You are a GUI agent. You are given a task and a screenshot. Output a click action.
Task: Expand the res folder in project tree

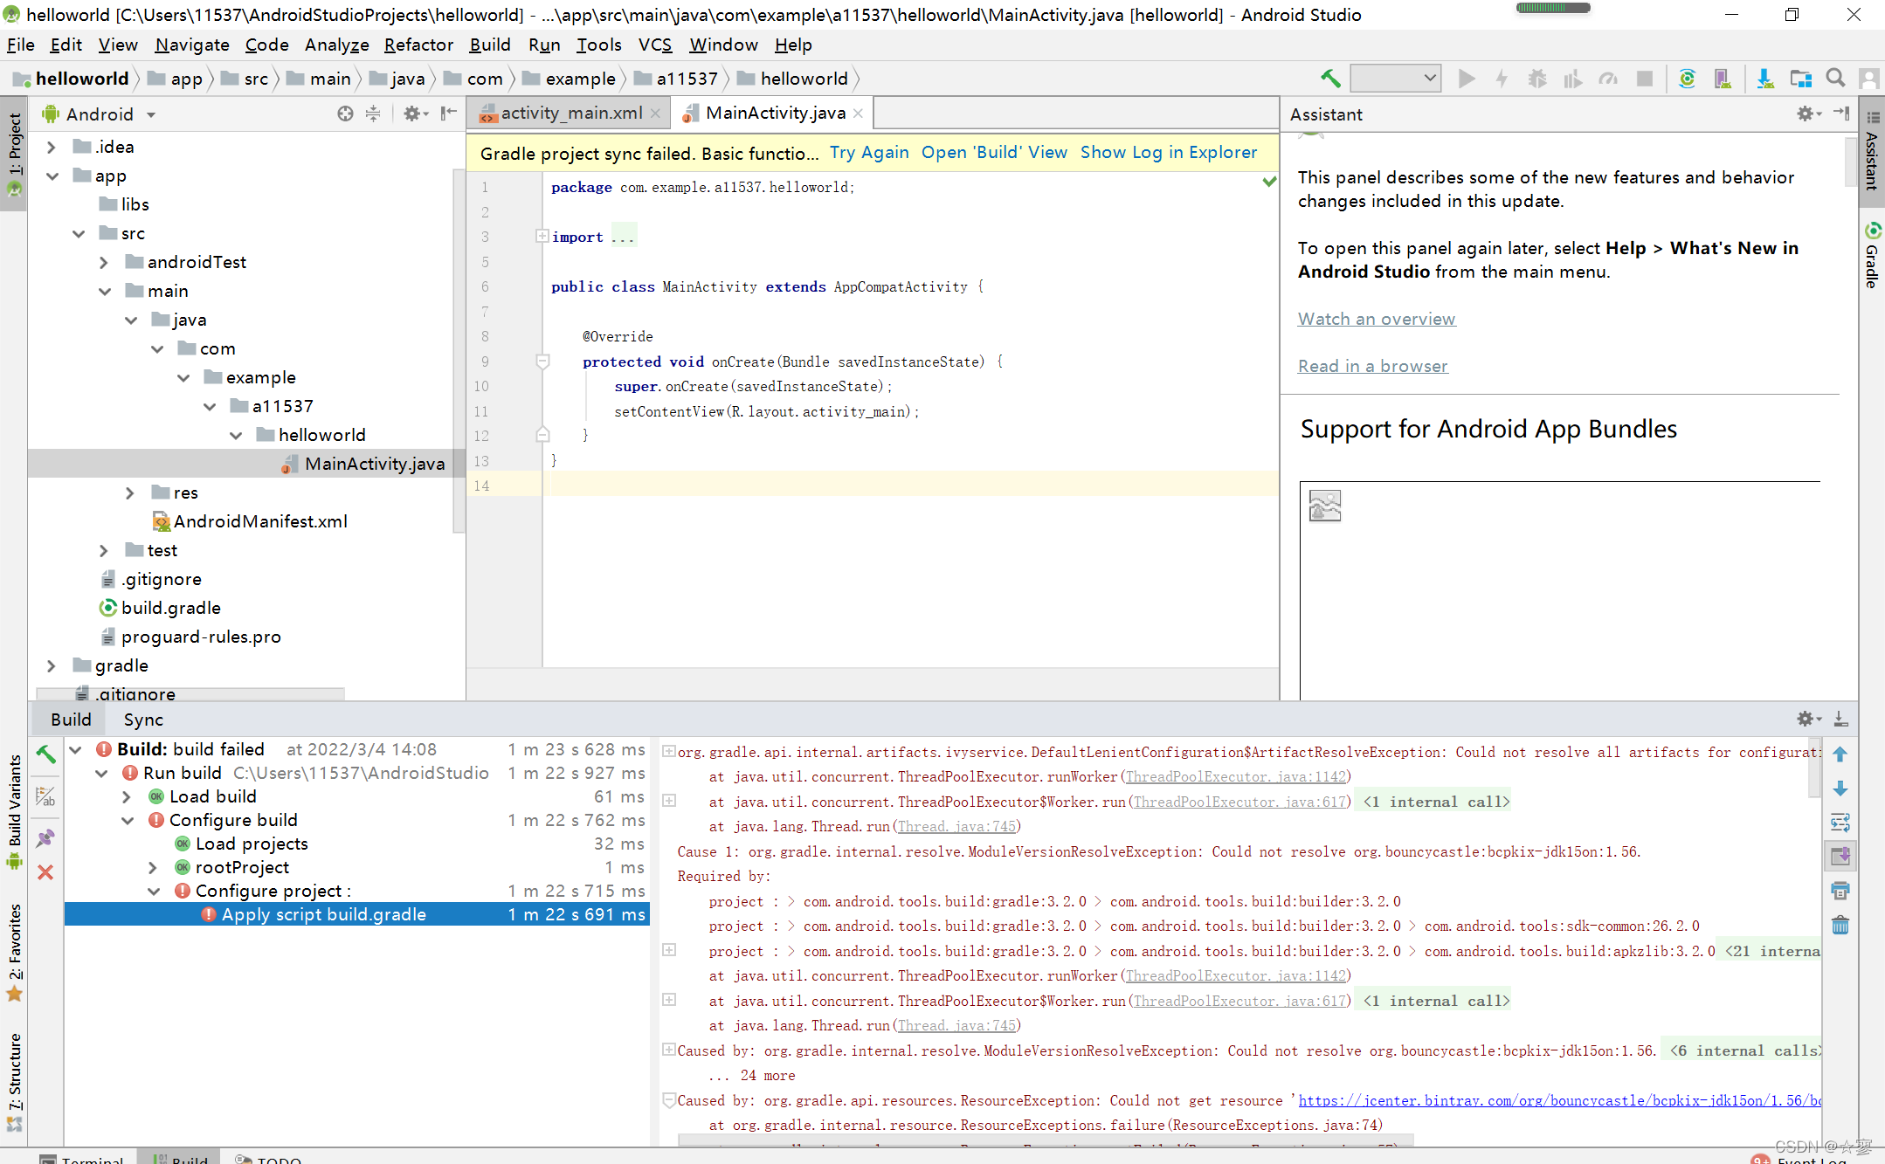tap(129, 492)
